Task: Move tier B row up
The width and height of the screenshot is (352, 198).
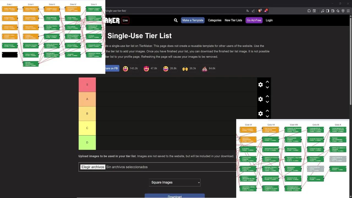Action: point(267,111)
